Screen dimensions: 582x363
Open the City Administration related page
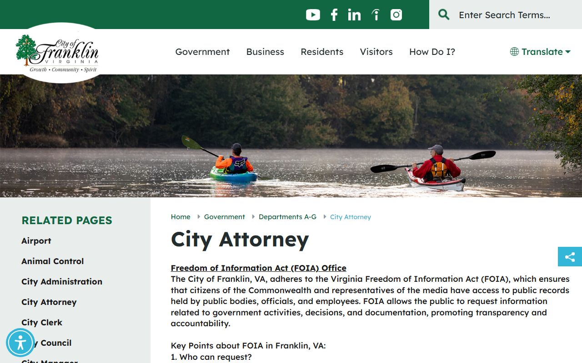tap(62, 282)
